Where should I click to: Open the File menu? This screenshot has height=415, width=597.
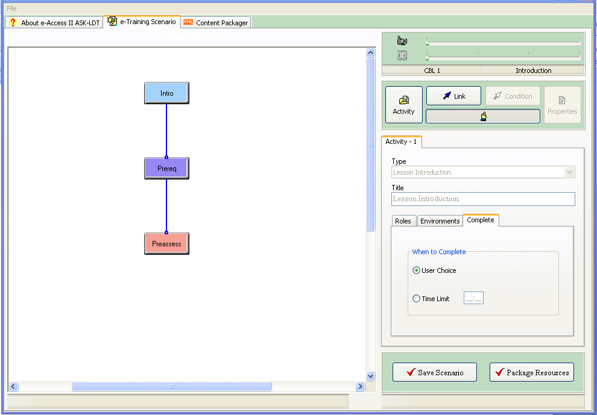click(11, 8)
